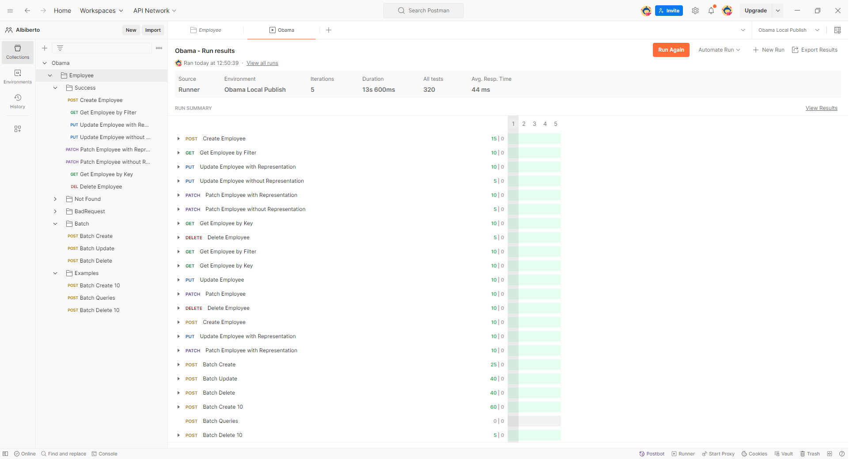The width and height of the screenshot is (849, 459).
Task: Open the help question mark icon
Action: tap(842, 454)
